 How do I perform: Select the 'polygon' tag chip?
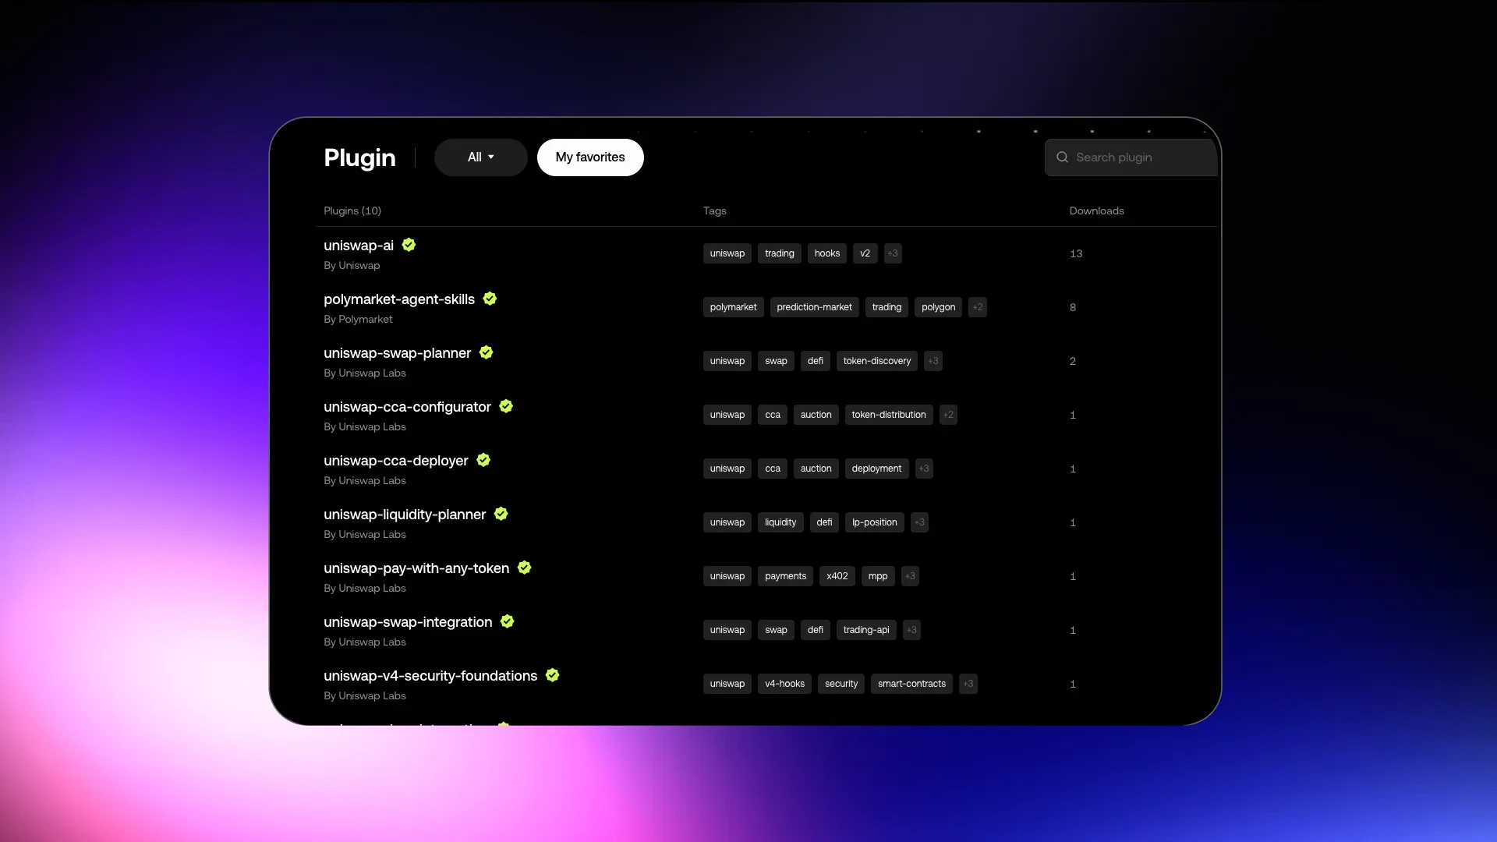coord(938,306)
